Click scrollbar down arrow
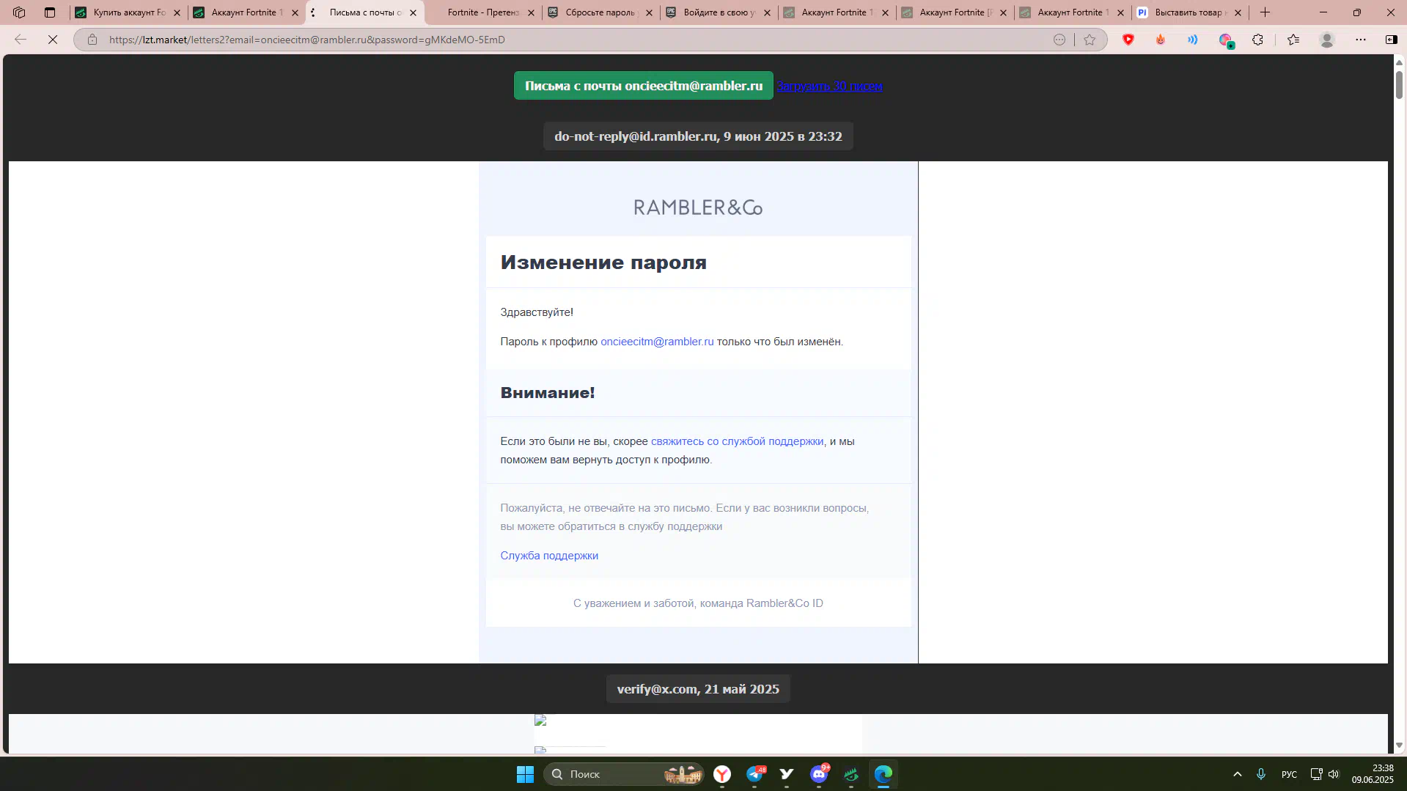 point(1399,746)
